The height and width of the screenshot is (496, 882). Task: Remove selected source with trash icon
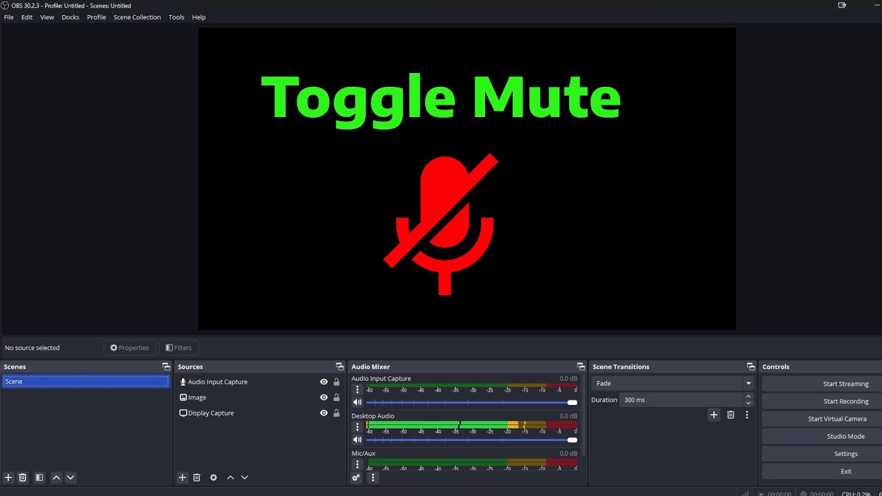click(x=196, y=477)
